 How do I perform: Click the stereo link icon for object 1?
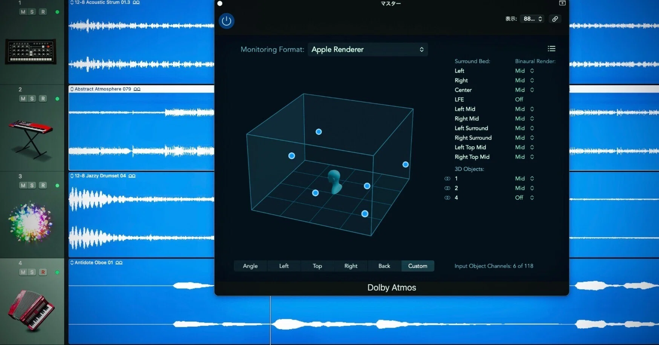pyautogui.click(x=447, y=179)
